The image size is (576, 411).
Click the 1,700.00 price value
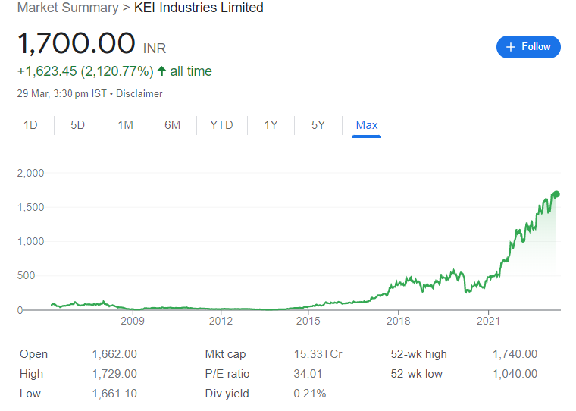pyautogui.click(x=77, y=43)
